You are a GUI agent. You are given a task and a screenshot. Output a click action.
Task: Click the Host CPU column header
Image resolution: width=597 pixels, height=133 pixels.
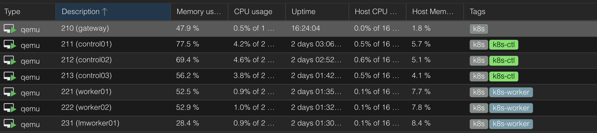coord(377,11)
